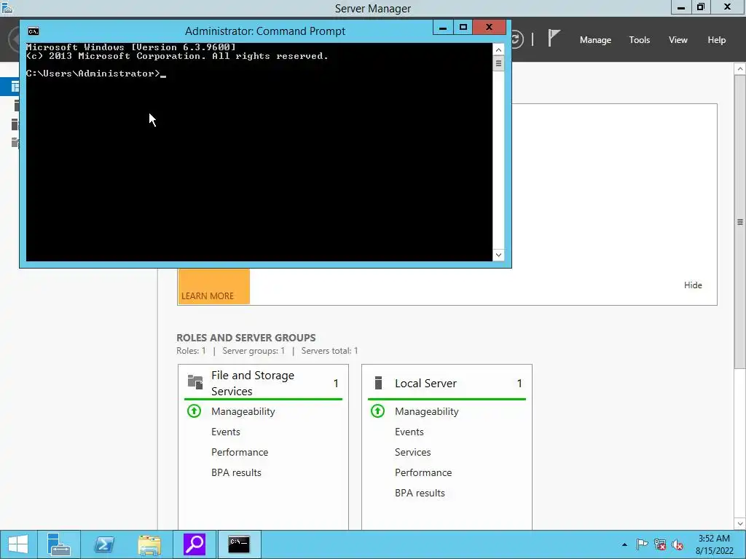Open Events under Local Server

409,432
